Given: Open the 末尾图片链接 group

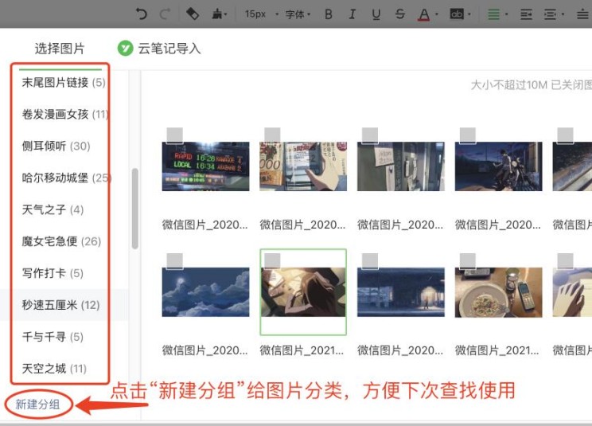Looking at the screenshot, I should point(64,82).
